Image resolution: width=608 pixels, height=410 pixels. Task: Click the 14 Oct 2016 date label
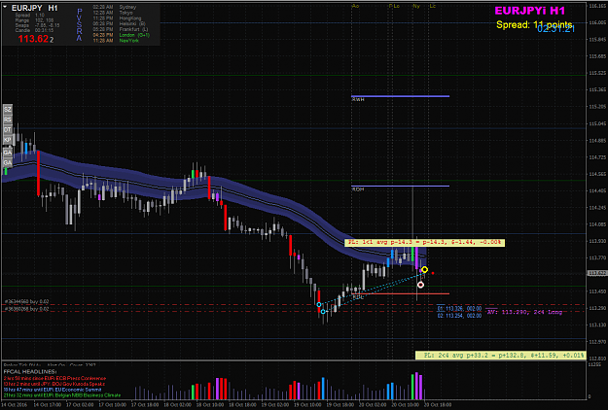pos(15,405)
